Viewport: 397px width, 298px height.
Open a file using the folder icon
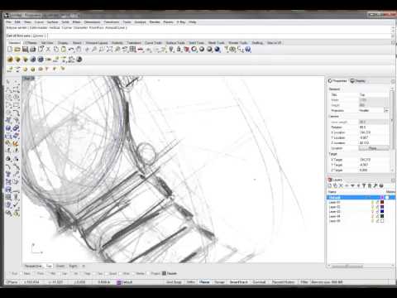point(17,50)
